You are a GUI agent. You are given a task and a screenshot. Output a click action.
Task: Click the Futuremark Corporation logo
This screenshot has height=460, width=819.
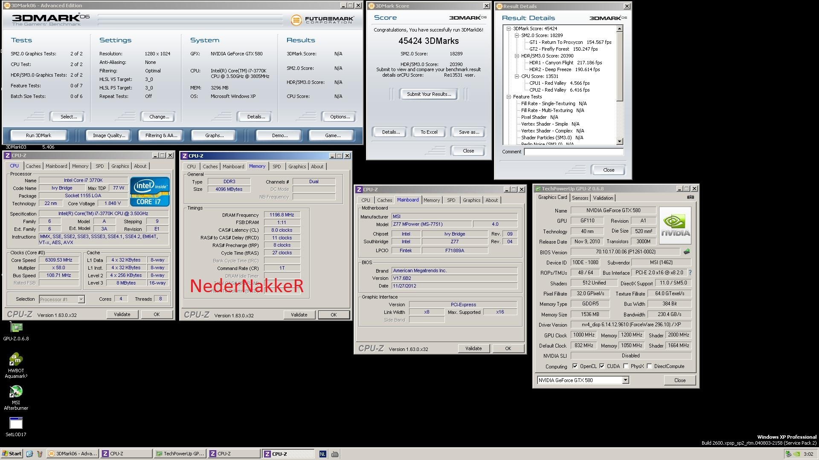(322, 20)
